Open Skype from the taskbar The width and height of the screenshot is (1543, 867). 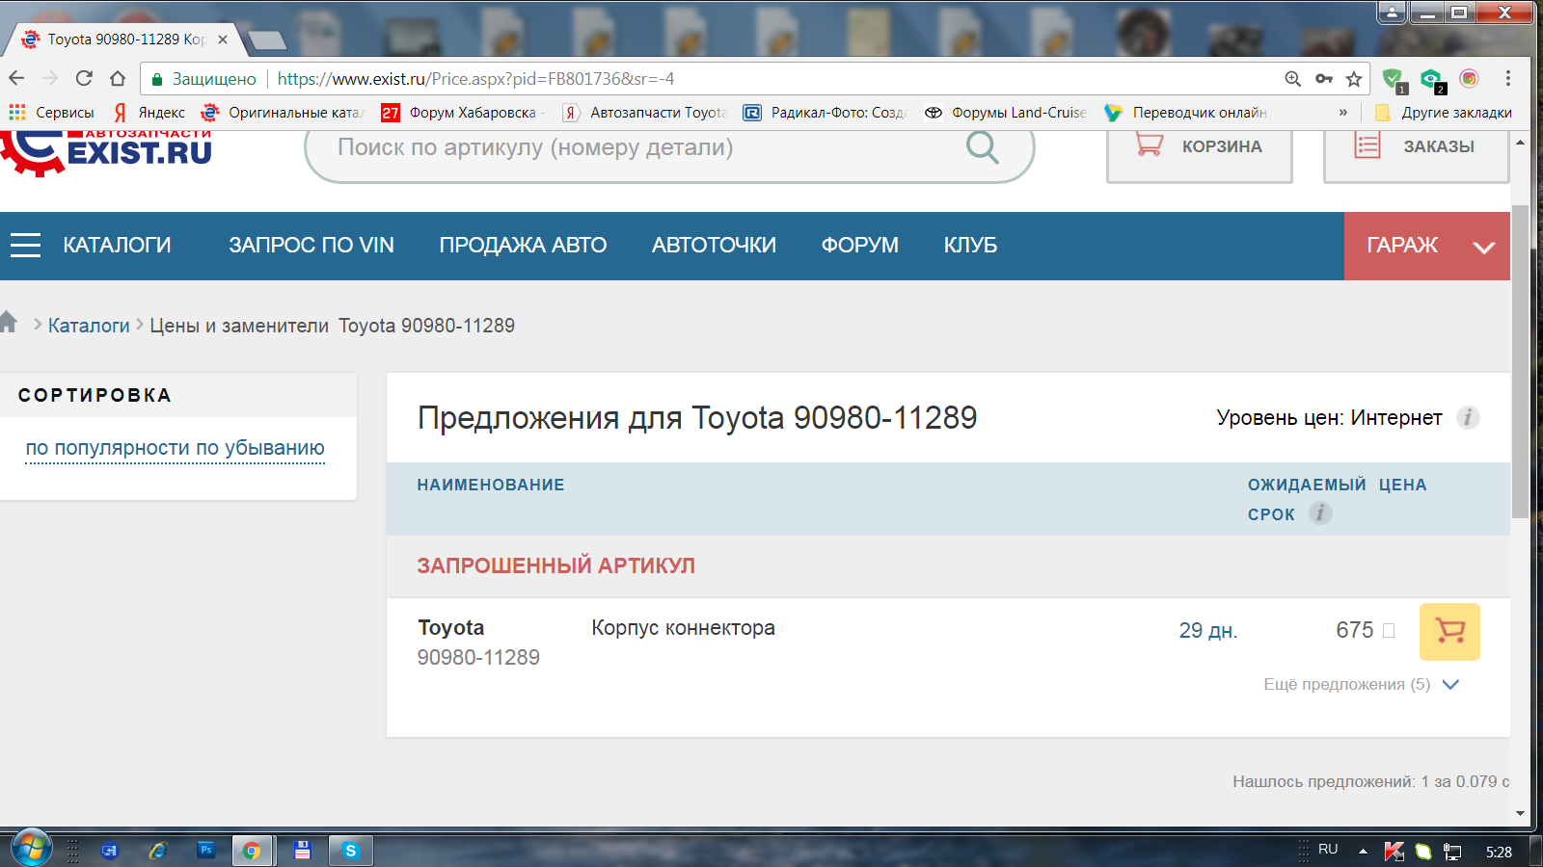(x=350, y=851)
